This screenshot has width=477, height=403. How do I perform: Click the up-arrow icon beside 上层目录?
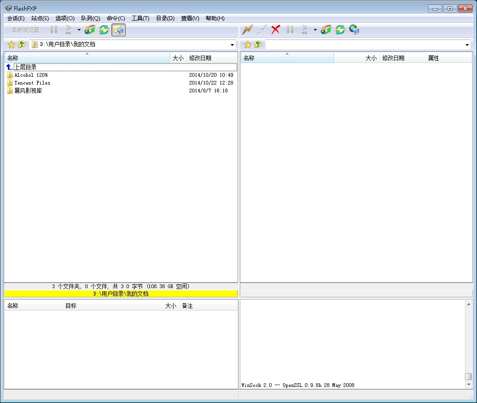click(x=10, y=67)
